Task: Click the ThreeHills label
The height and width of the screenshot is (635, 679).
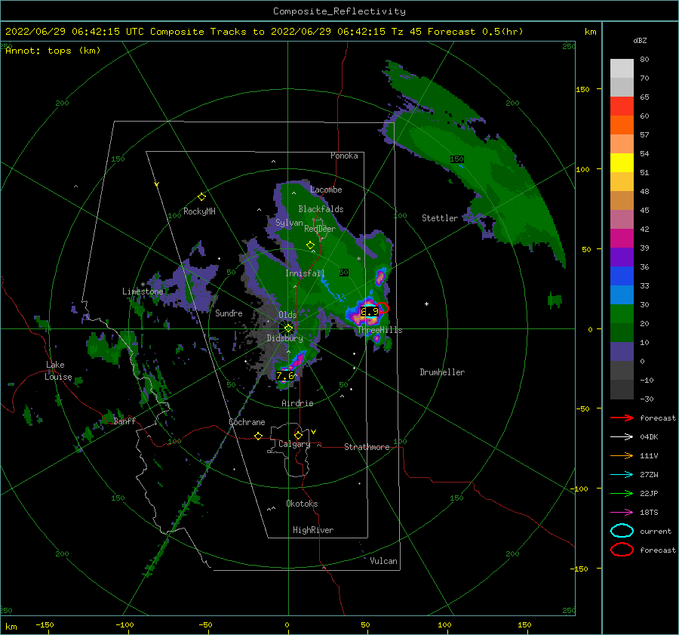Action: (379, 330)
